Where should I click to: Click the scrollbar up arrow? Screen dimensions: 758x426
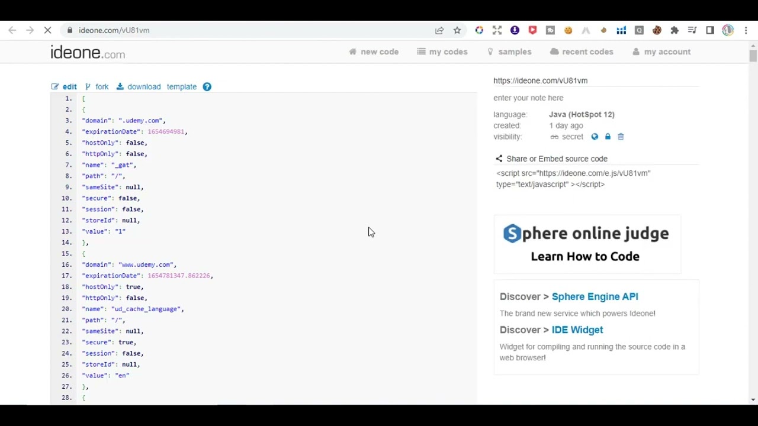(753, 45)
